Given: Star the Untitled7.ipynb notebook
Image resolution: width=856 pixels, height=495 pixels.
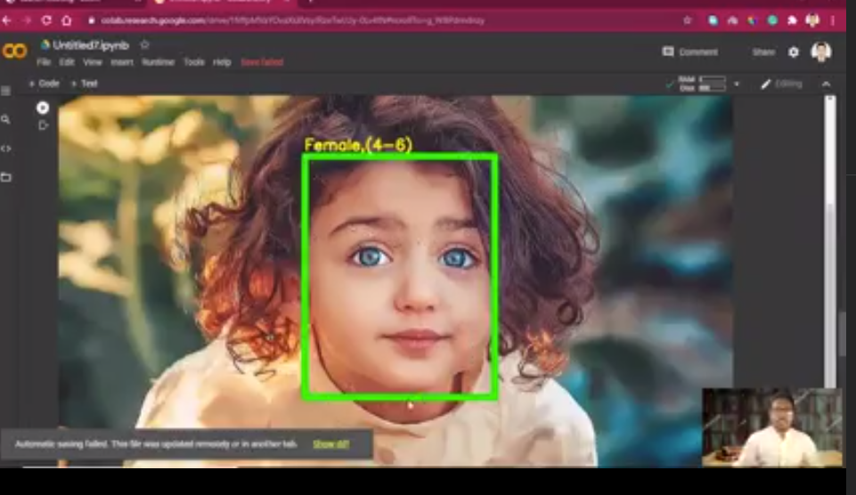Looking at the screenshot, I should 145,45.
